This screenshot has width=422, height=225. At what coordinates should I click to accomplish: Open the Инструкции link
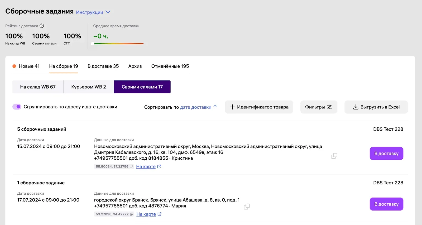point(89,12)
